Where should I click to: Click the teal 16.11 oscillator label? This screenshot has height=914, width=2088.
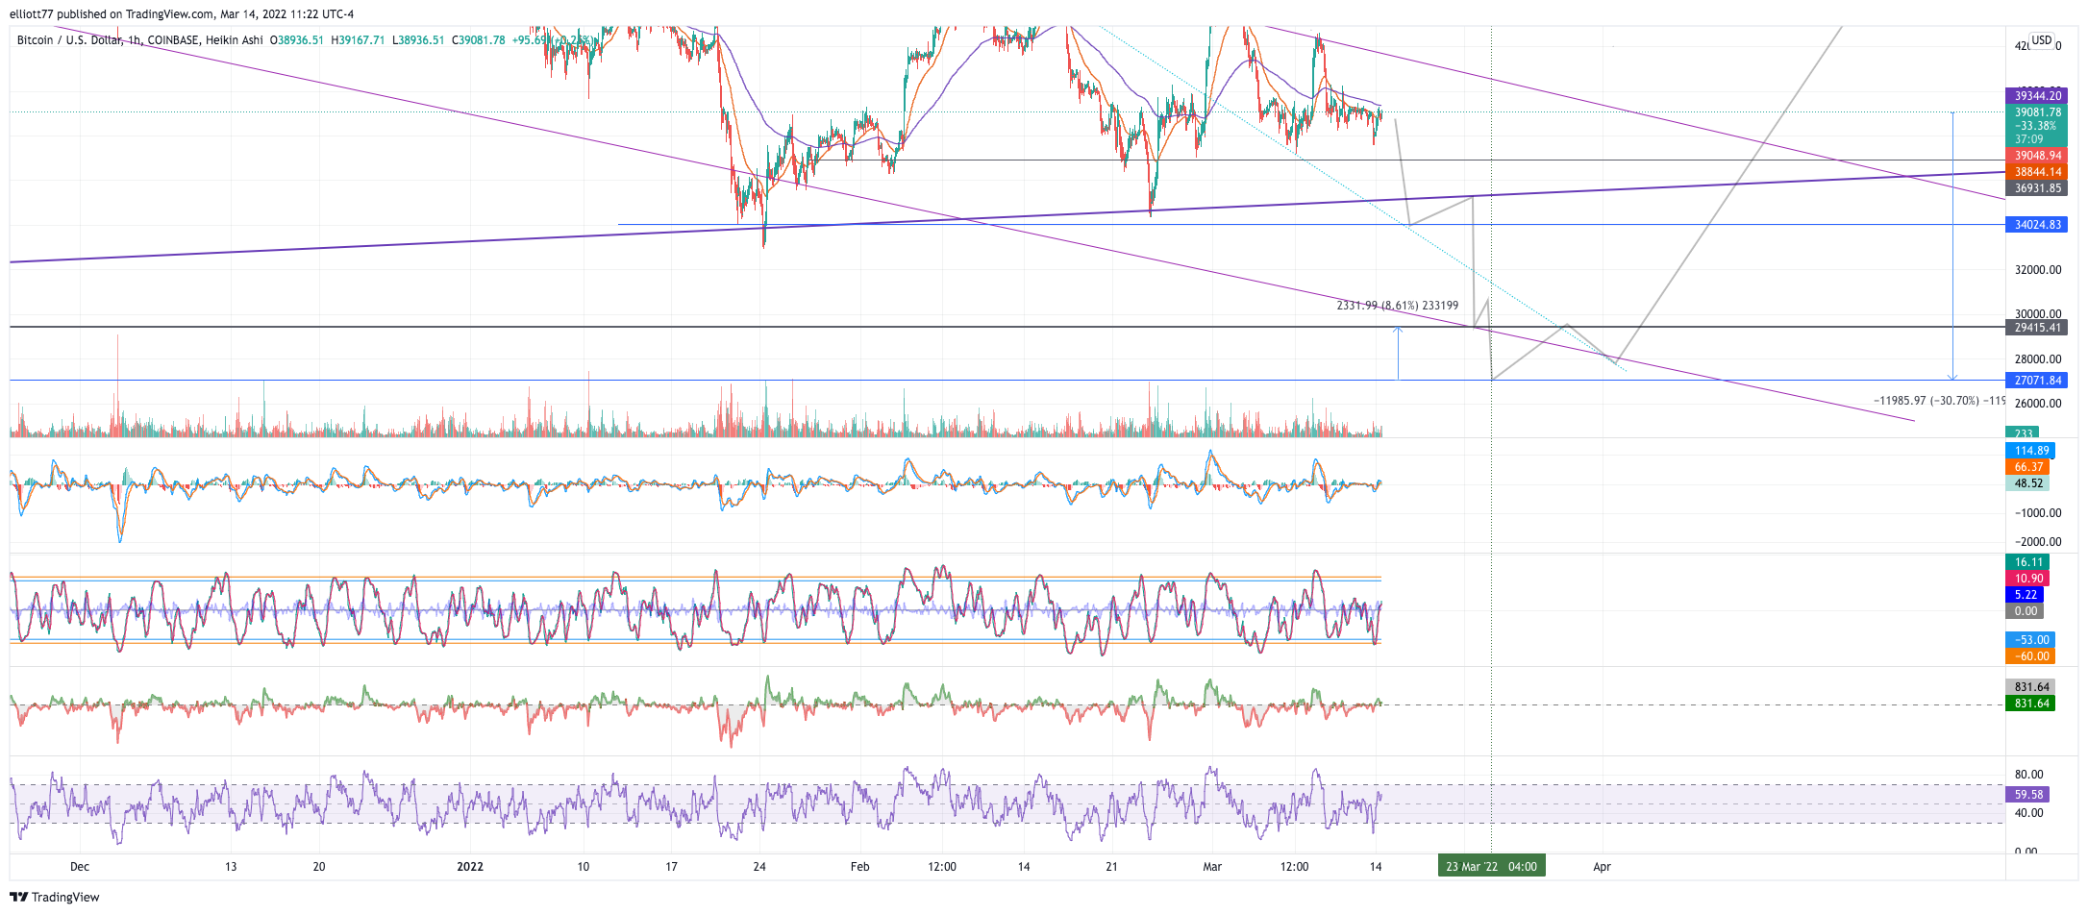[x=2027, y=562]
